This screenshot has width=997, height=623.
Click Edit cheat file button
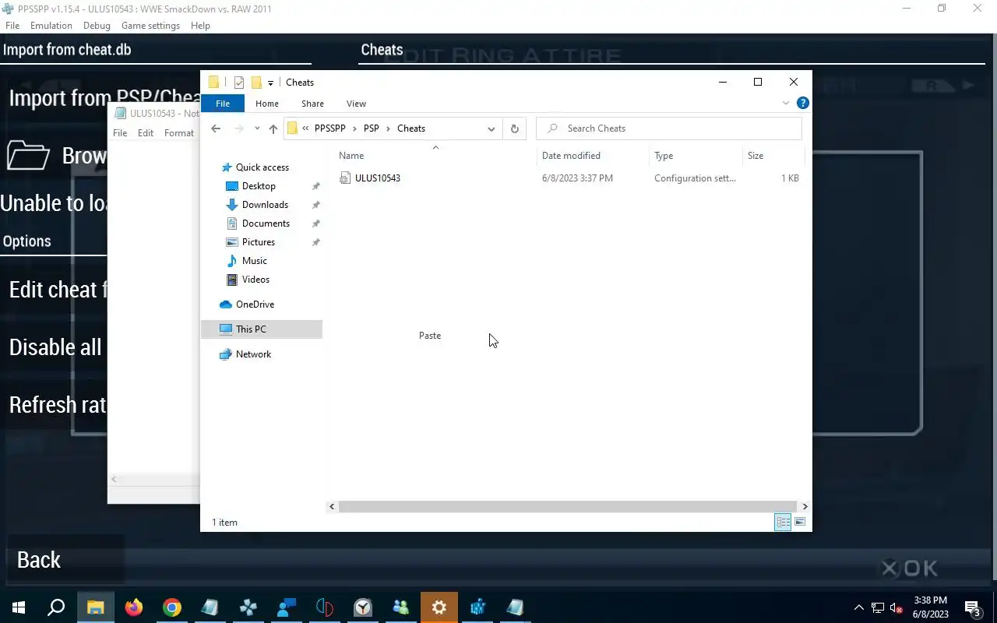click(54, 290)
